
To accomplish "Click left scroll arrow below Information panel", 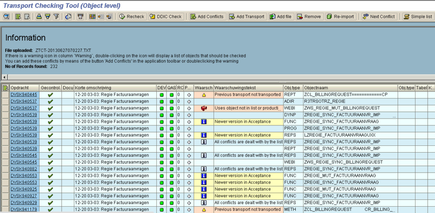I will click(x=4, y=77).
